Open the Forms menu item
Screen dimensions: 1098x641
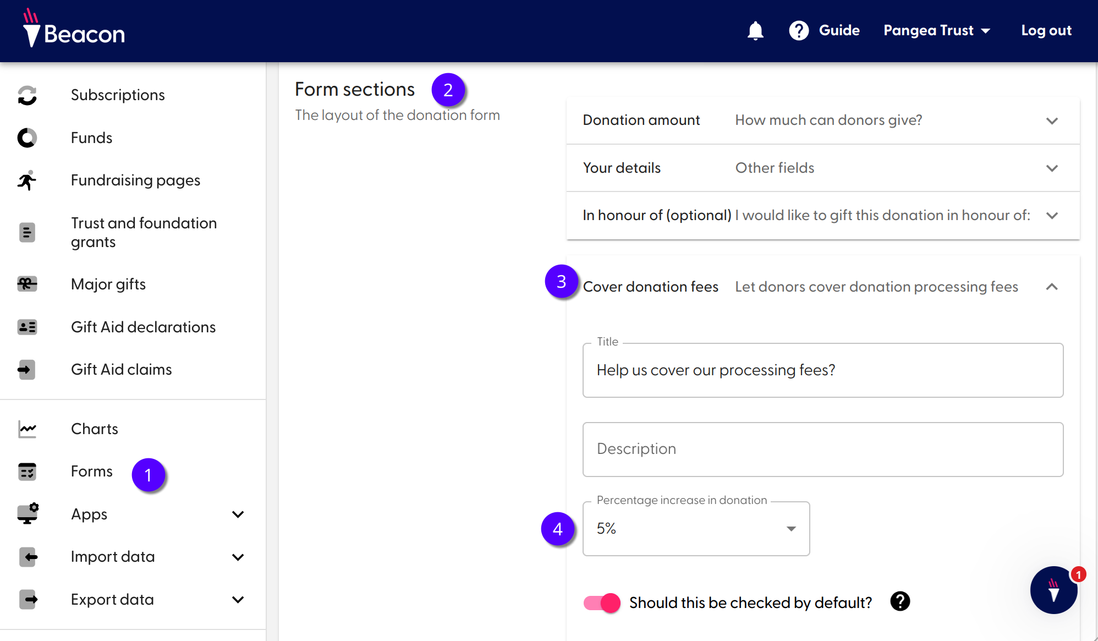click(92, 472)
